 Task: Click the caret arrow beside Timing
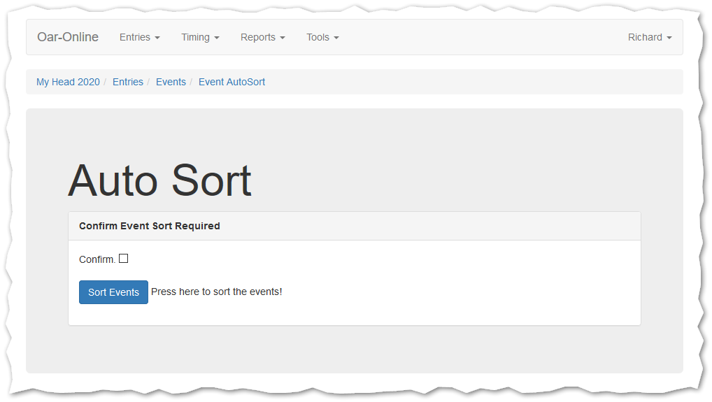pos(217,38)
